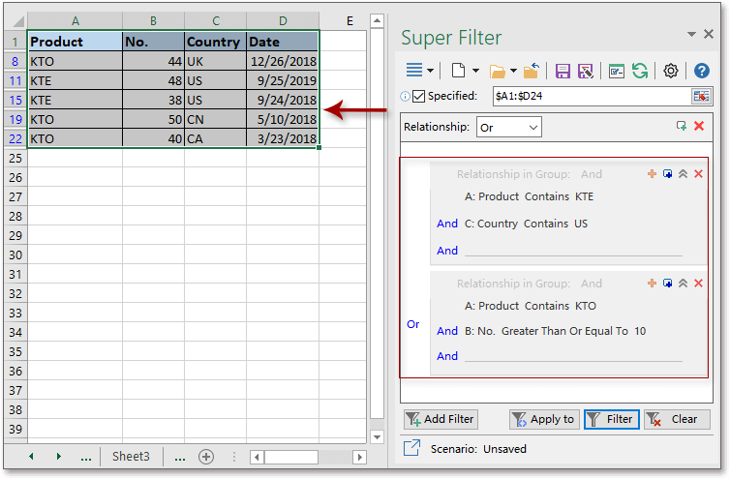Click the Clear button
The height and width of the screenshot is (479, 730).
(x=677, y=419)
